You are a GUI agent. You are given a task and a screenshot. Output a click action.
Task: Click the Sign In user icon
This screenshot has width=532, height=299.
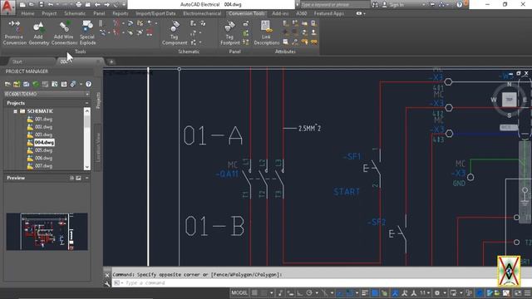[x=384, y=5]
